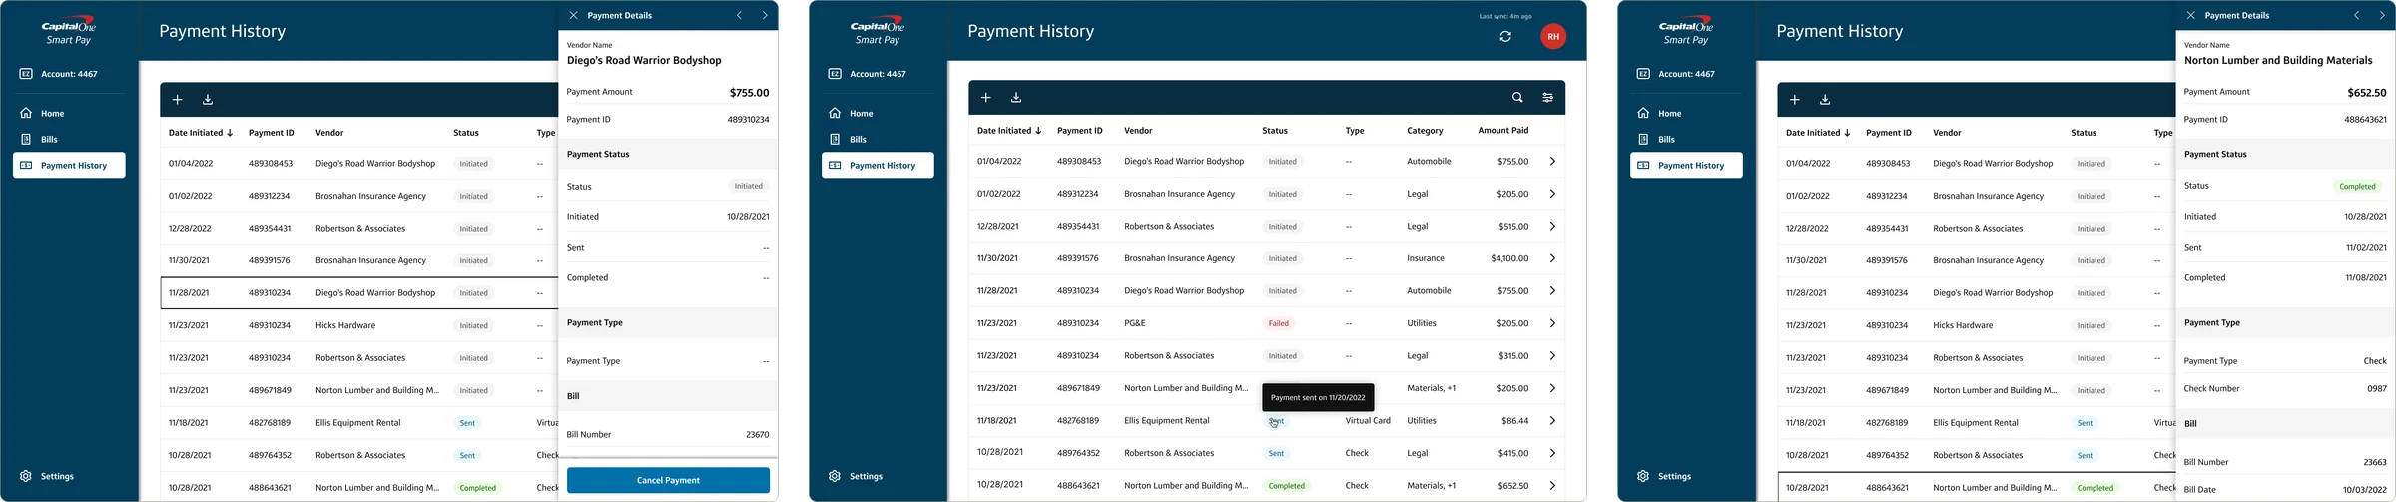The height and width of the screenshot is (502, 2396).
Task: Click the plus icon in the middle screen toolbar
Action: point(985,98)
